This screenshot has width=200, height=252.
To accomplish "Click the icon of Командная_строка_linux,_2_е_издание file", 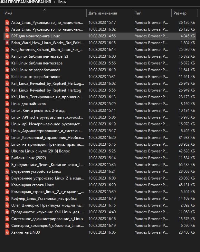I will [x=7, y=191].
